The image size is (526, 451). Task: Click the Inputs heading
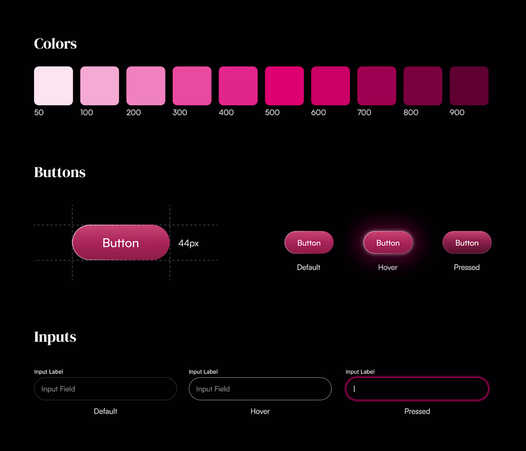[x=55, y=337]
